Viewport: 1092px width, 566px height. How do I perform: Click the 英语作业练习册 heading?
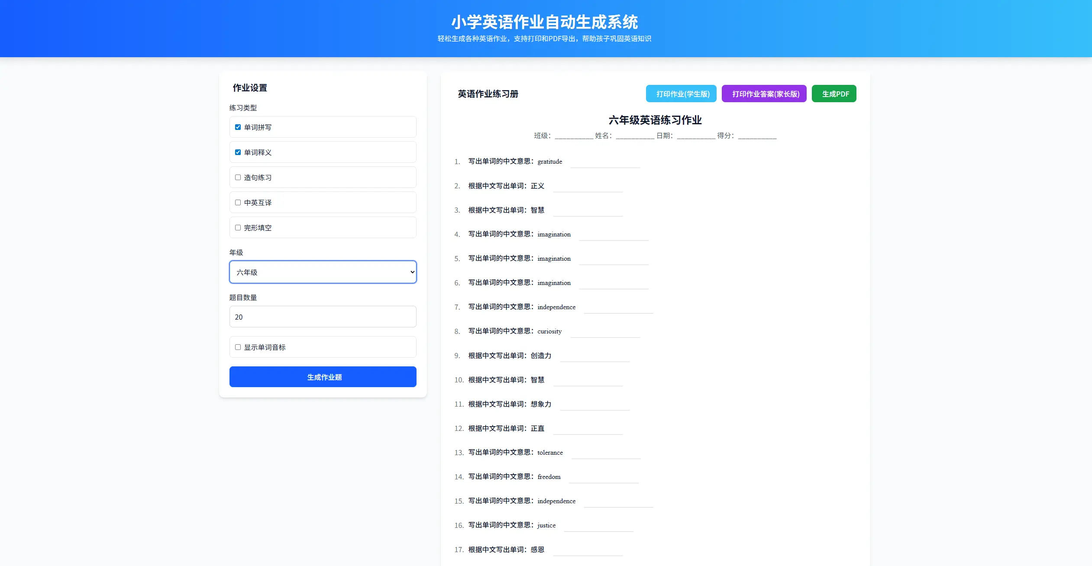[488, 94]
